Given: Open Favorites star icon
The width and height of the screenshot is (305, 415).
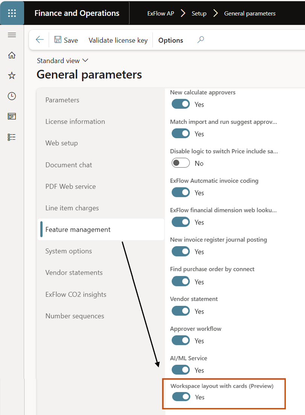Looking at the screenshot, I should (x=12, y=76).
